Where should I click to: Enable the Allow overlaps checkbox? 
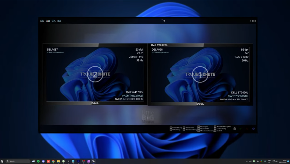184,128
